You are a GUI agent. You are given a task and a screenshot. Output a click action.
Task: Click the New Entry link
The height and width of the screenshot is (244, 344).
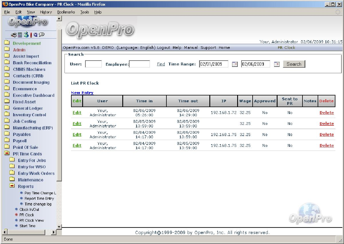click(x=82, y=93)
